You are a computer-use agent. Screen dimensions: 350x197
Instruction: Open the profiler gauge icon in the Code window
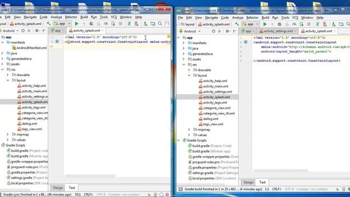(294, 24)
